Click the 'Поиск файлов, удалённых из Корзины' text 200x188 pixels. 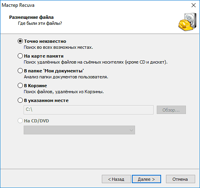click(64, 92)
